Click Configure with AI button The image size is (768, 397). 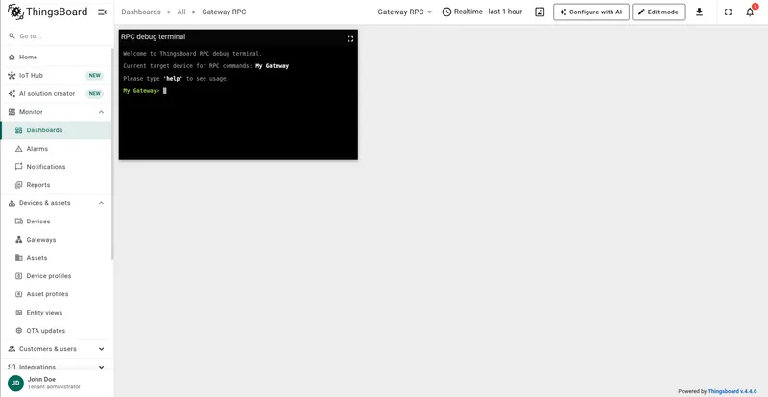click(591, 12)
